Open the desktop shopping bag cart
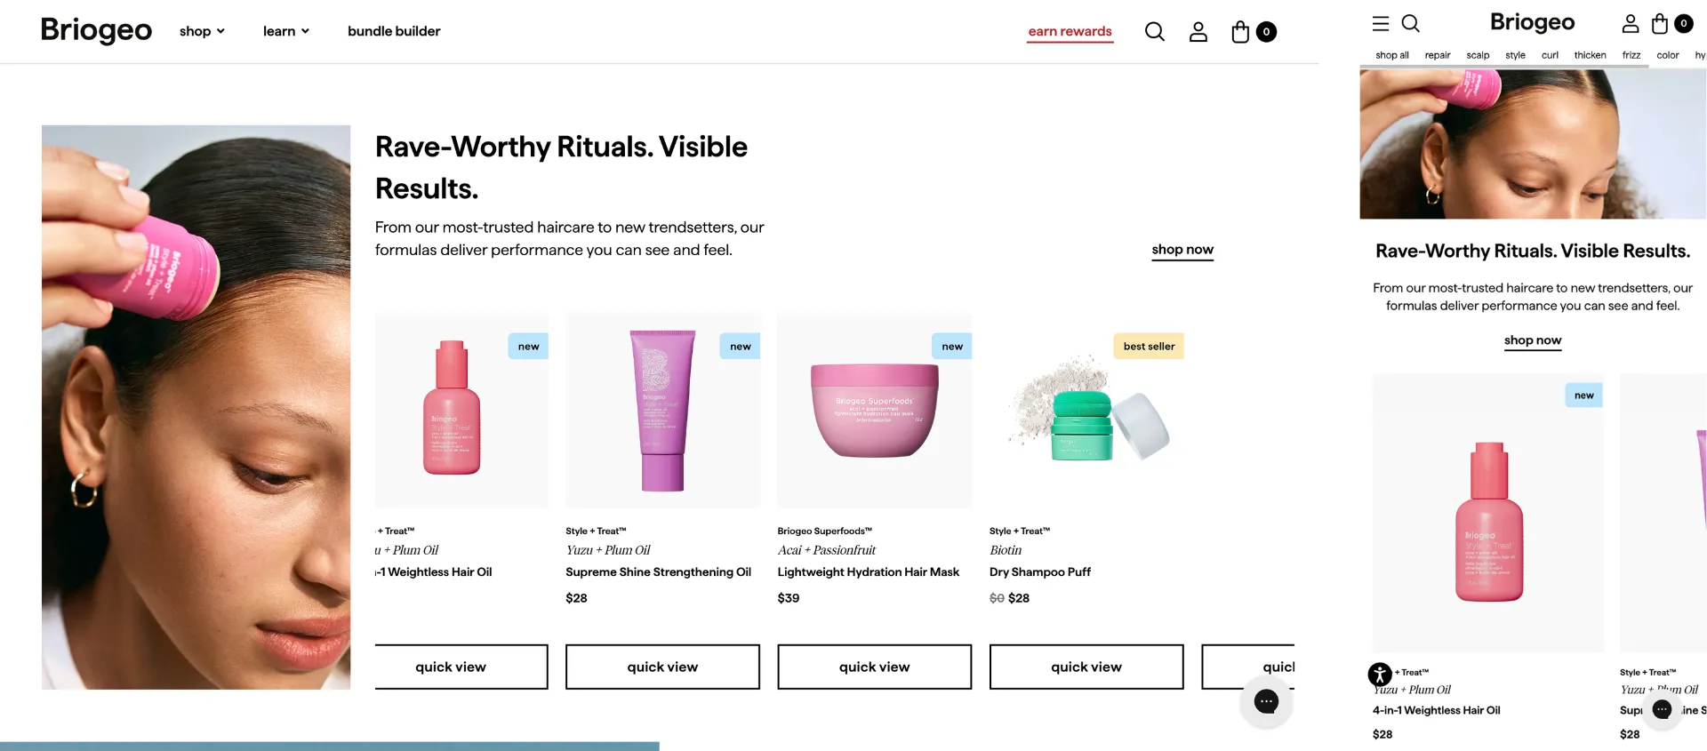This screenshot has height=751, width=1707. [1241, 32]
